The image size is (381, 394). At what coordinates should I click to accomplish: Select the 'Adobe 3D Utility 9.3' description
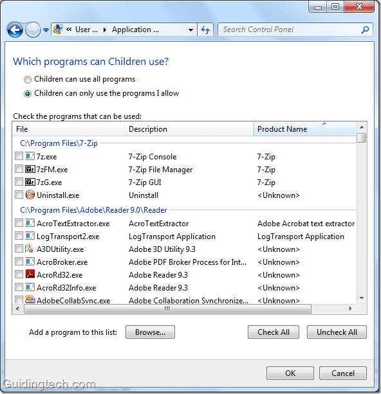162,249
